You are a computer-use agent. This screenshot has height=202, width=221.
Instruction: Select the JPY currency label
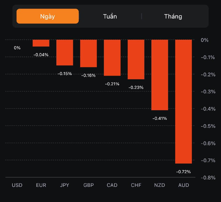pyautogui.click(x=65, y=185)
